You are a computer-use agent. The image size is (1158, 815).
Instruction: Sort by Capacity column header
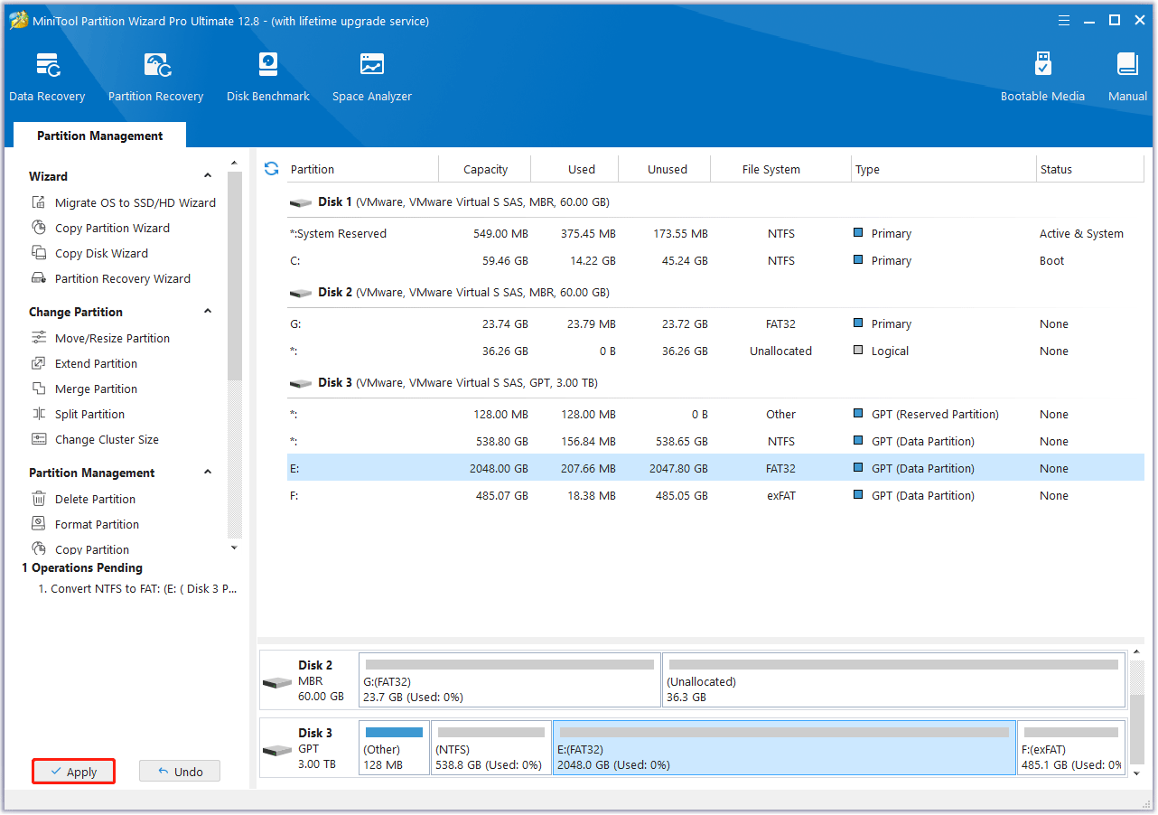485,169
